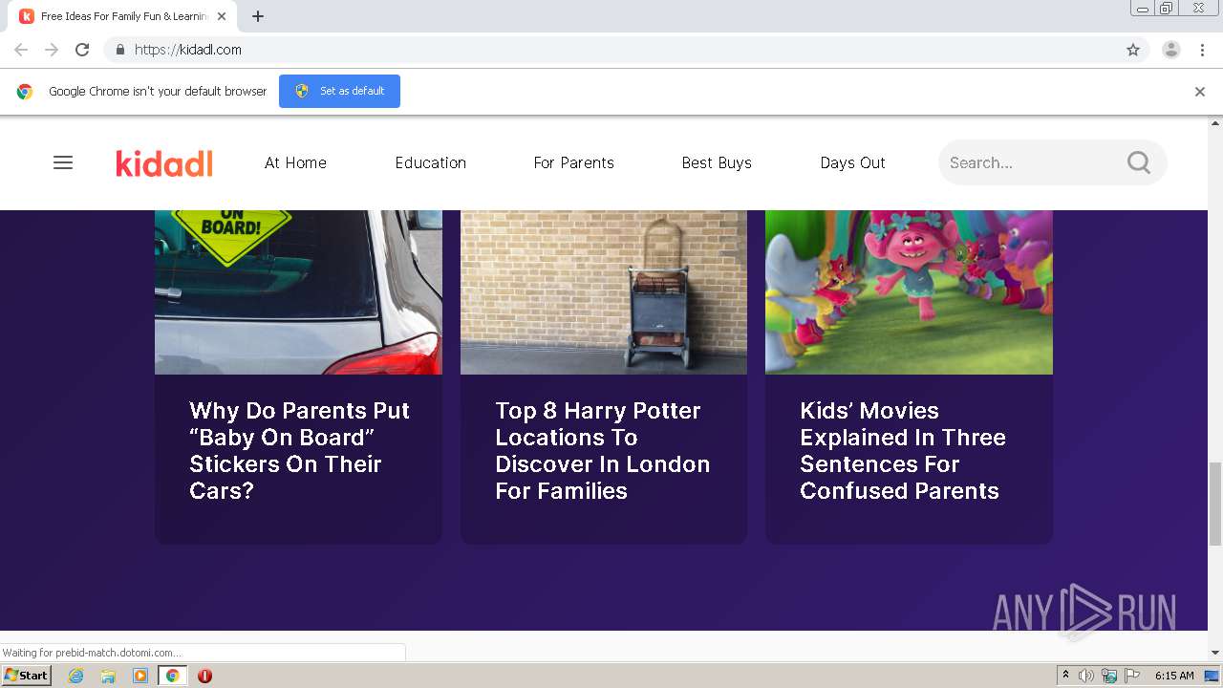Open Windows Start menu
Screen dimensions: 1223x688
click(26, 676)
